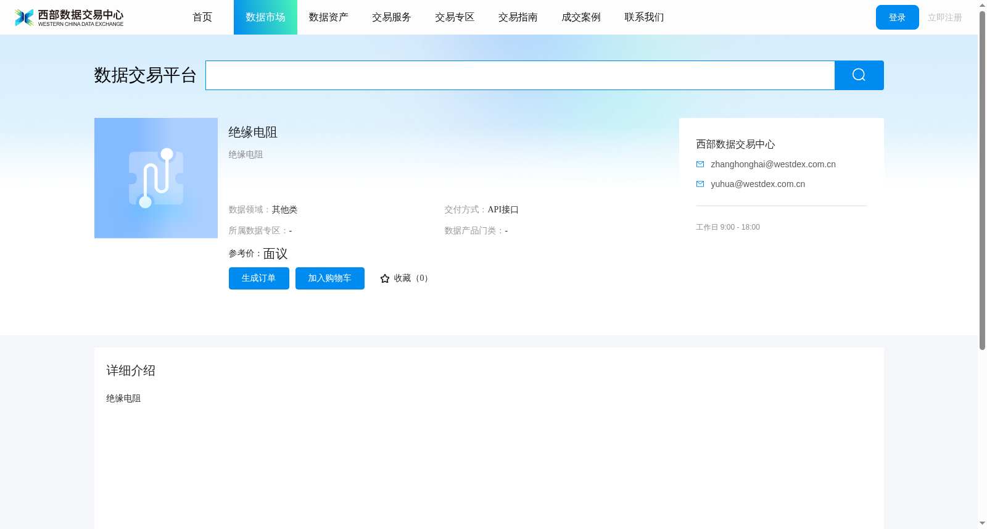
Task: Go to 联系我们
Action: 644,17
